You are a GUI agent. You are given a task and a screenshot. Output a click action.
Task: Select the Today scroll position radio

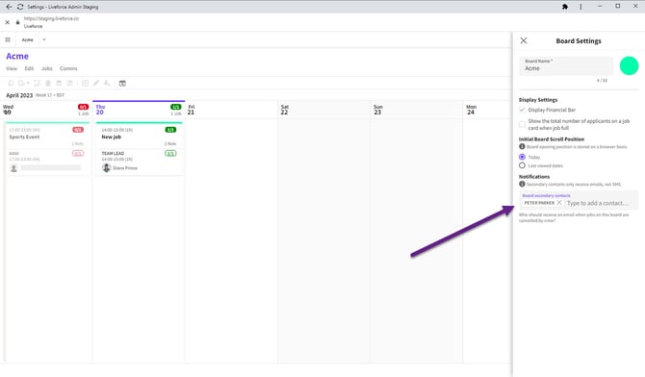[522, 157]
